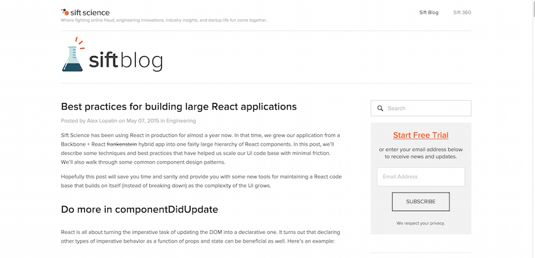Screen dimensions: 535x258
Task: Click the 'or enter your email address below' text
Action: coord(421,150)
